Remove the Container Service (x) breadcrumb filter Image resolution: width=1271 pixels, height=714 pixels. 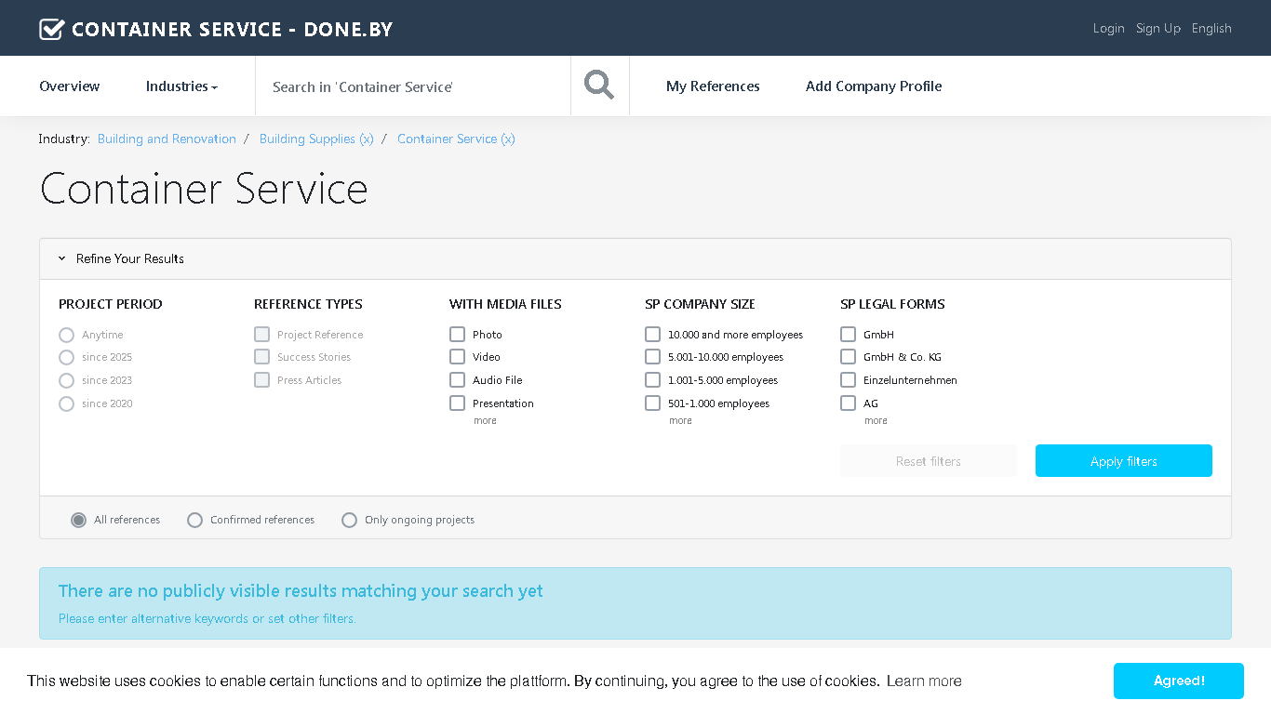[456, 139]
